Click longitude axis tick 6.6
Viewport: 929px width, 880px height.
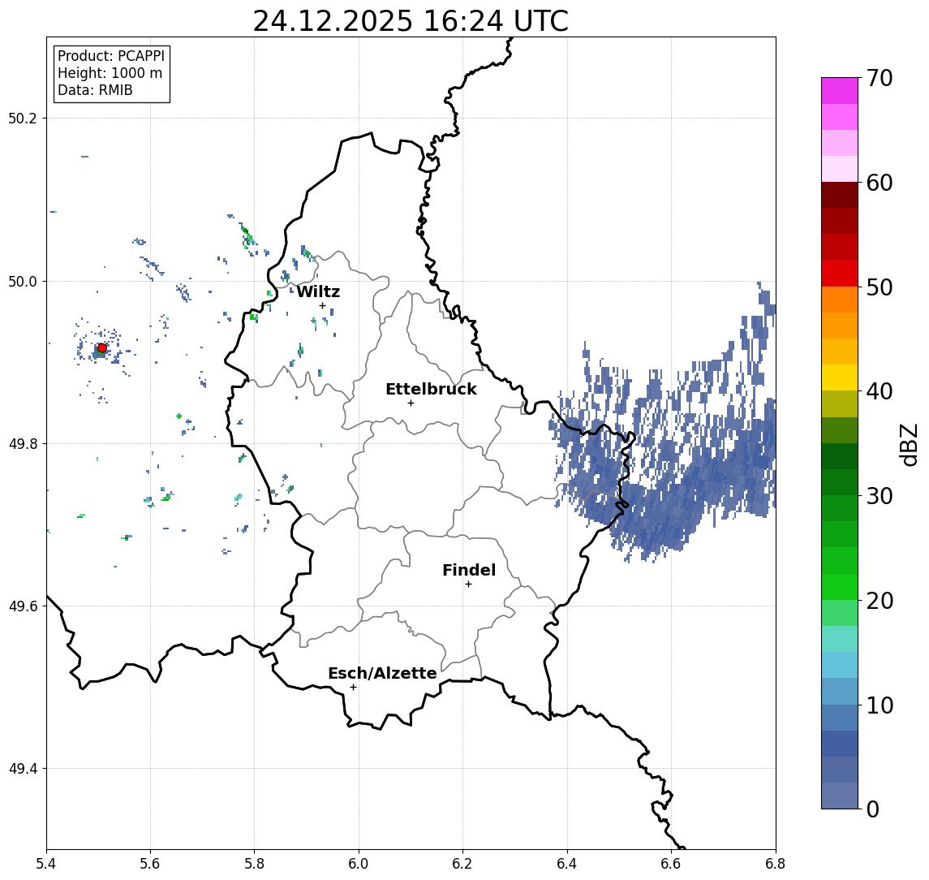tap(671, 864)
